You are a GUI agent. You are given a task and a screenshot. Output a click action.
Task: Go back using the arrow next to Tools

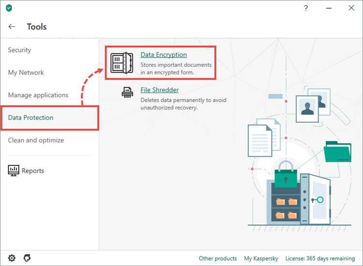click(12, 27)
